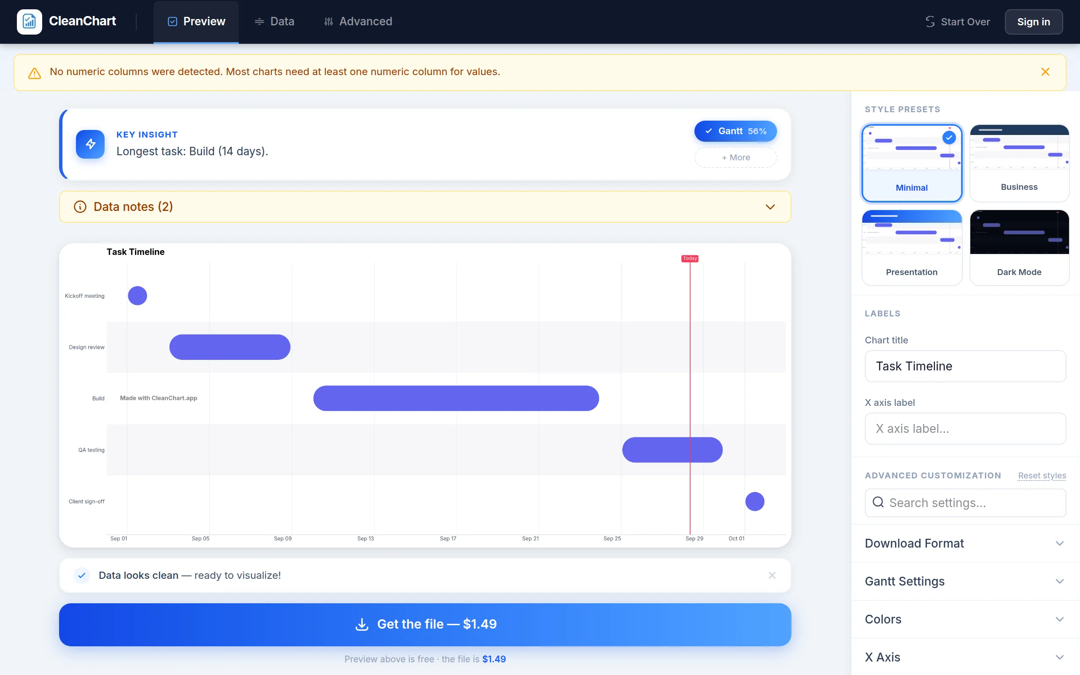Click the Data looks clean checkmark icon

(82, 575)
